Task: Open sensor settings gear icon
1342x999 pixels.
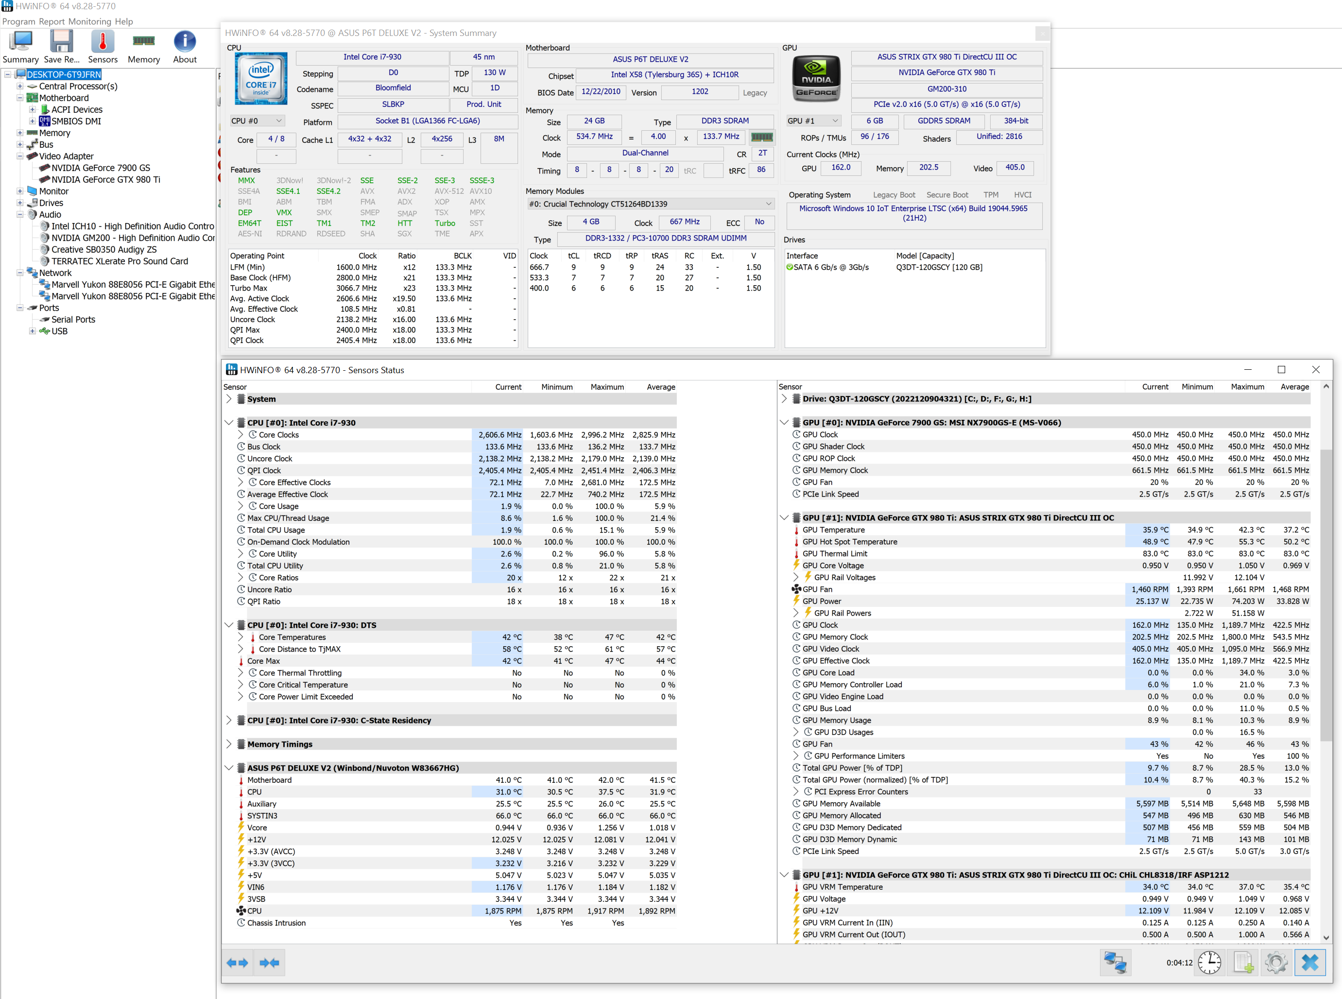Action: (1276, 962)
